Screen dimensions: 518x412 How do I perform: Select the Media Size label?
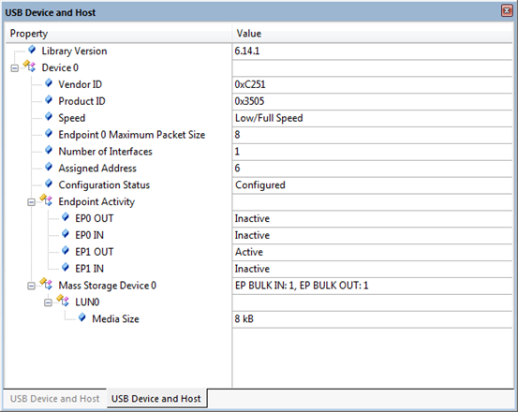115,319
